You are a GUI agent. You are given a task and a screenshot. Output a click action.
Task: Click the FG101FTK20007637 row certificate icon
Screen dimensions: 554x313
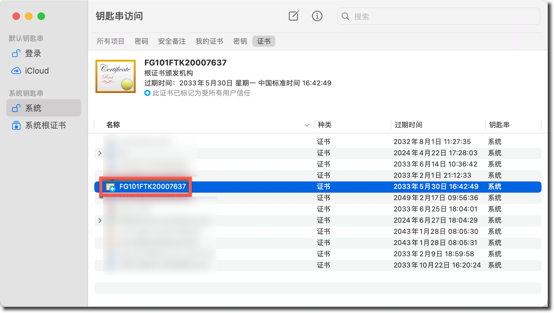pyautogui.click(x=111, y=187)
